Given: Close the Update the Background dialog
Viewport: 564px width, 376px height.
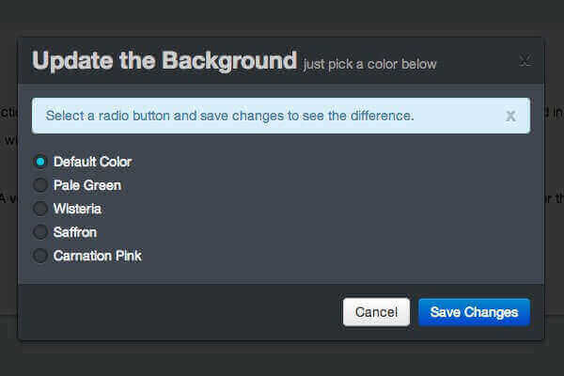Looking at the screenshot, I should coord(525,61).
